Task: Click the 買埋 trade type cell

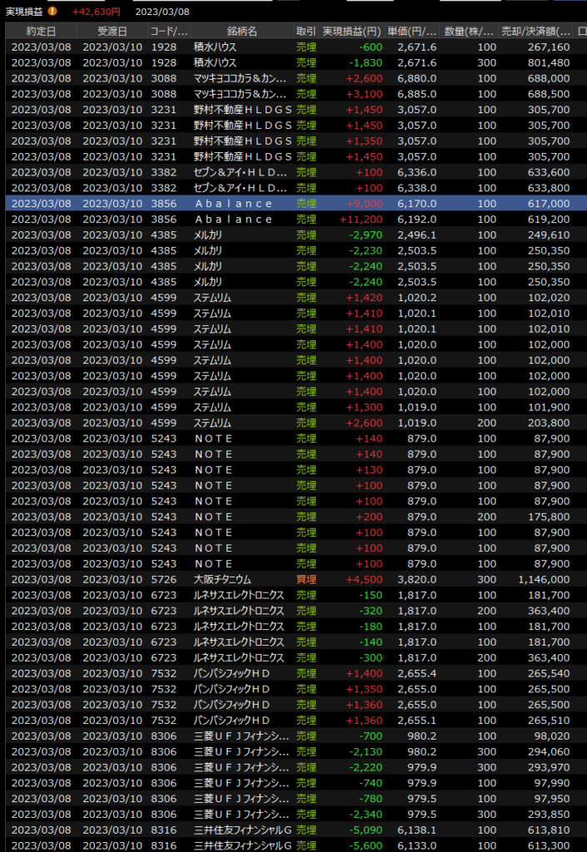Action: click(306, 580)
